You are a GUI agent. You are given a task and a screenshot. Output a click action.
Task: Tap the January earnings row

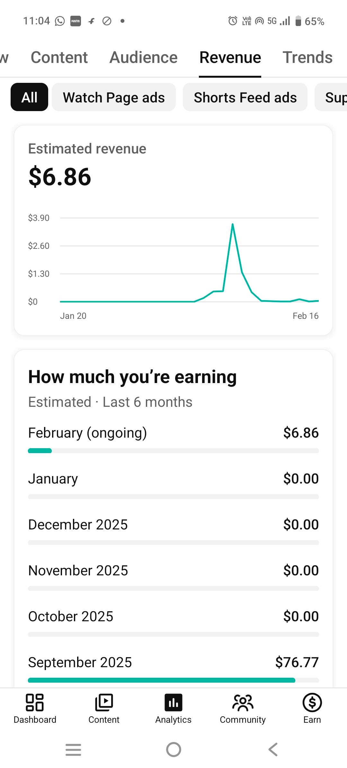click(x=173, y=479)
